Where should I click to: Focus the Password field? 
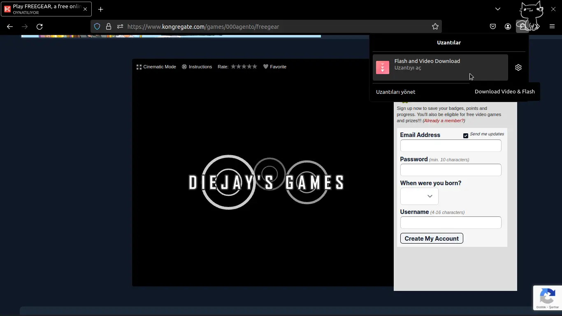(451, 170)
